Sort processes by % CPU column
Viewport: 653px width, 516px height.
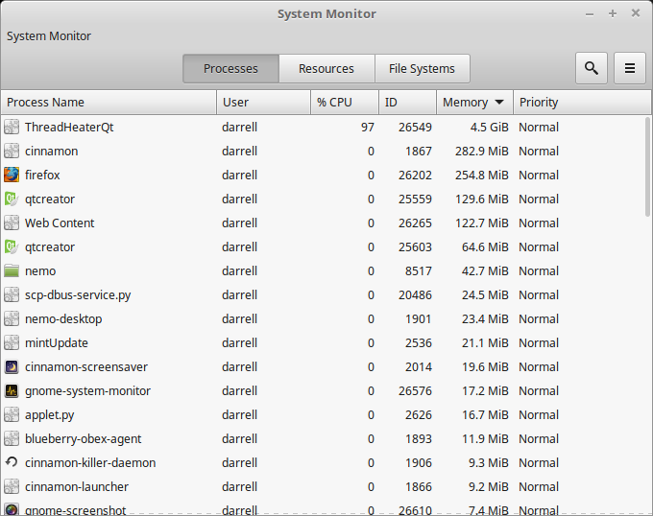(344, 103)
